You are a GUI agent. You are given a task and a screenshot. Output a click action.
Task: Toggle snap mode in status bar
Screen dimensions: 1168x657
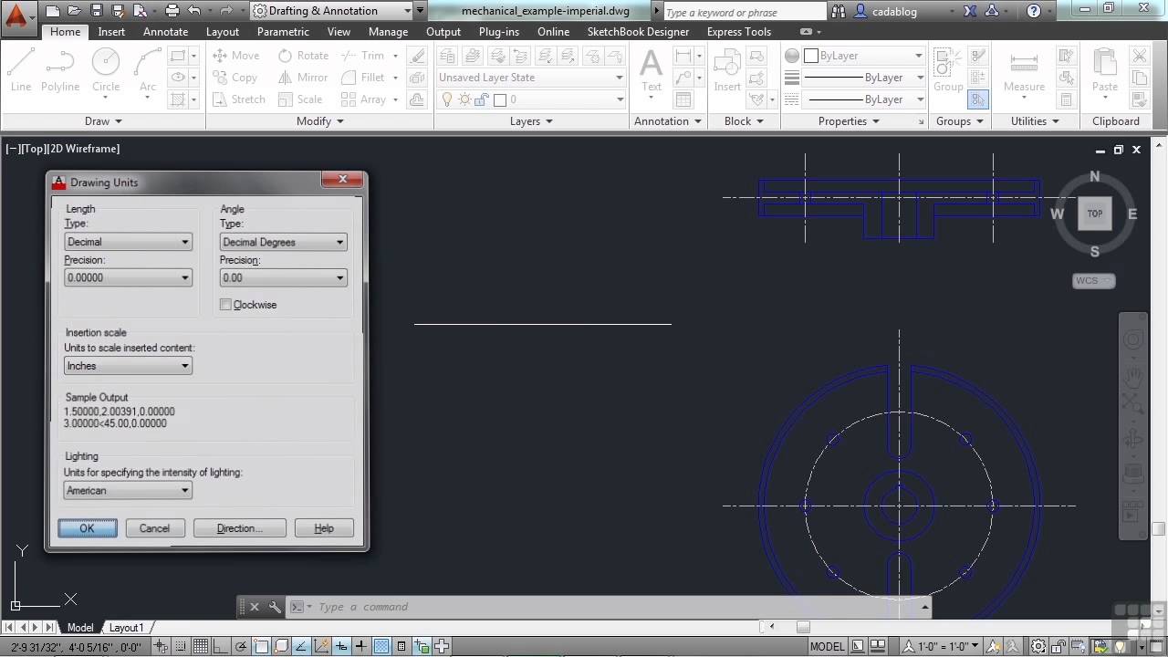pos(181,646)
